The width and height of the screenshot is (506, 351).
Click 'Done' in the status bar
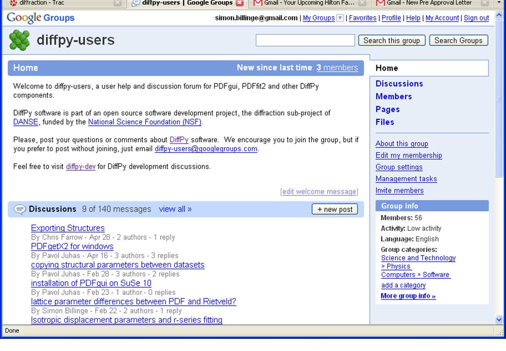12,331
